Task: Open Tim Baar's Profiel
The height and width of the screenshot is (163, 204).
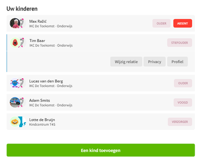Action: (x=177, y=62)
